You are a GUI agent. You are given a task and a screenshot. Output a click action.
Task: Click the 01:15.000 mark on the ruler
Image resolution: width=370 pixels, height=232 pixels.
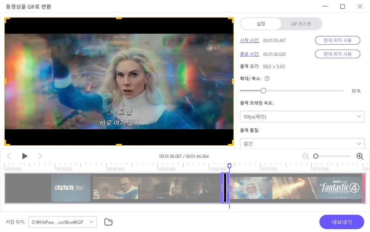[269, 169]
